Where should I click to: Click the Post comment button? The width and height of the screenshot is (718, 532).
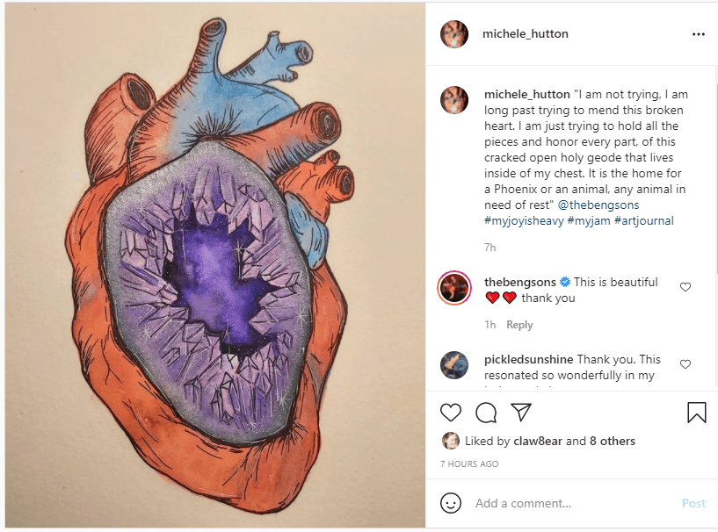[693, 503]
